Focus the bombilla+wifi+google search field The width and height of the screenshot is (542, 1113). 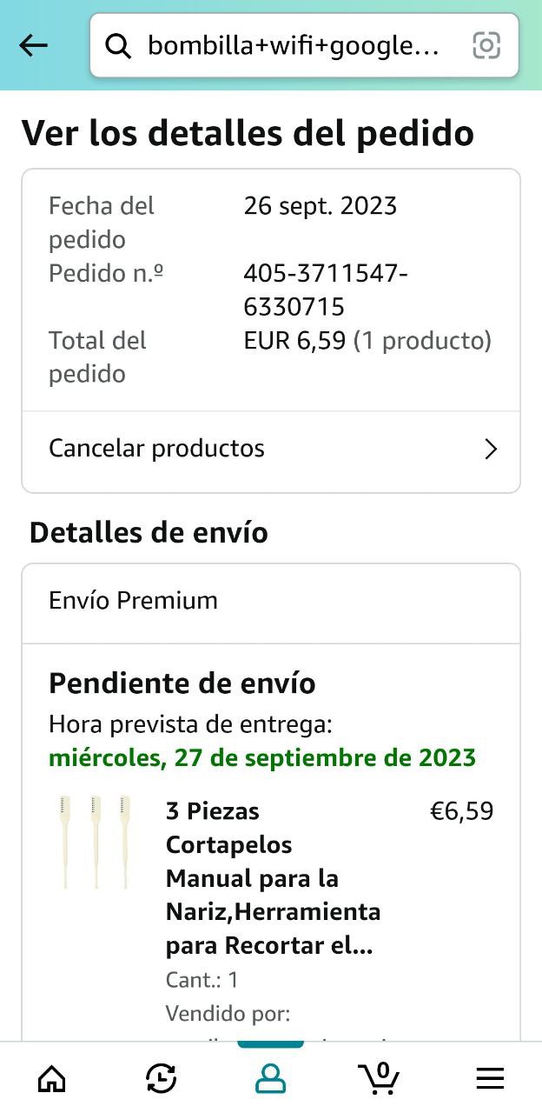pyautogui.click(x=294, y=45)
